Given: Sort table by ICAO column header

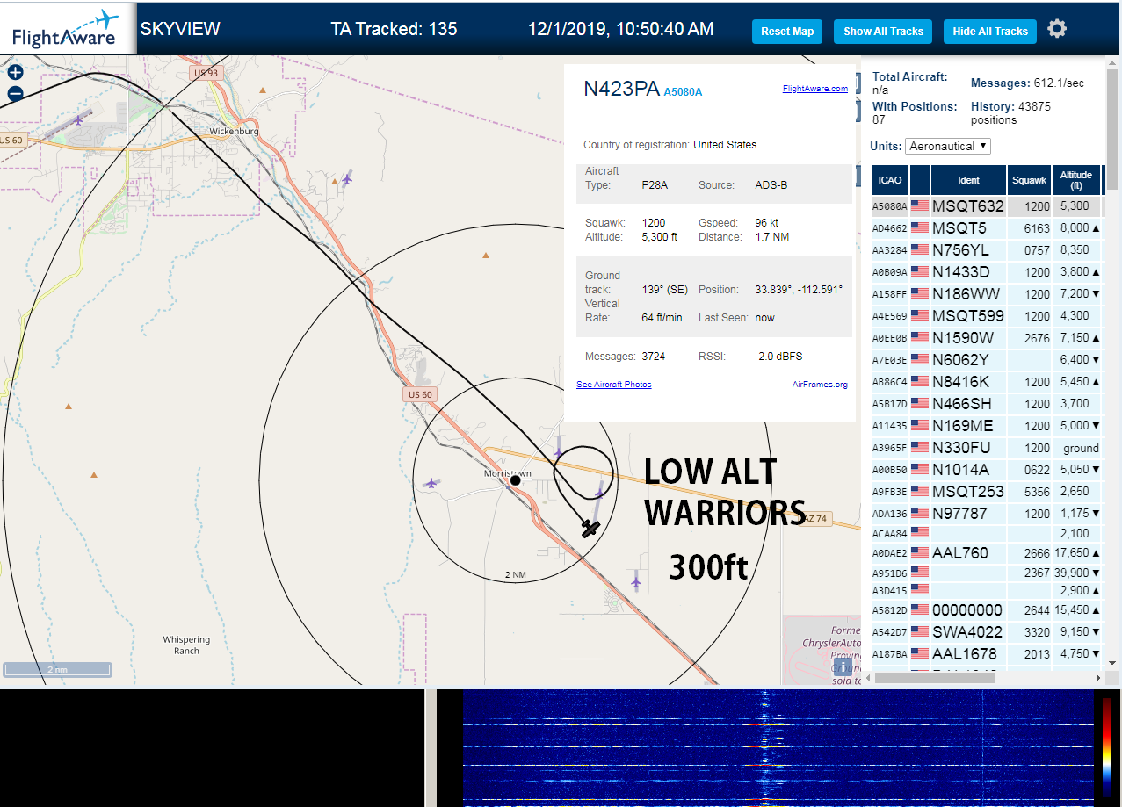Looking at the screenshot, I should [890, 180].
